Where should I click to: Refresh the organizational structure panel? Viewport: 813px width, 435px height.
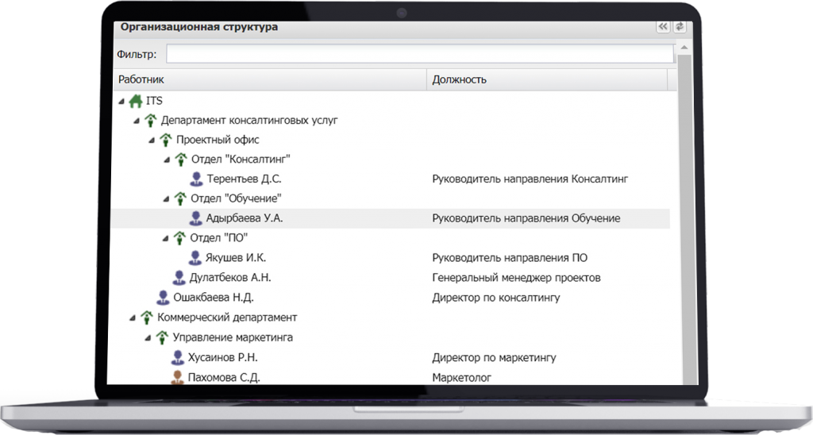[680, 27]
